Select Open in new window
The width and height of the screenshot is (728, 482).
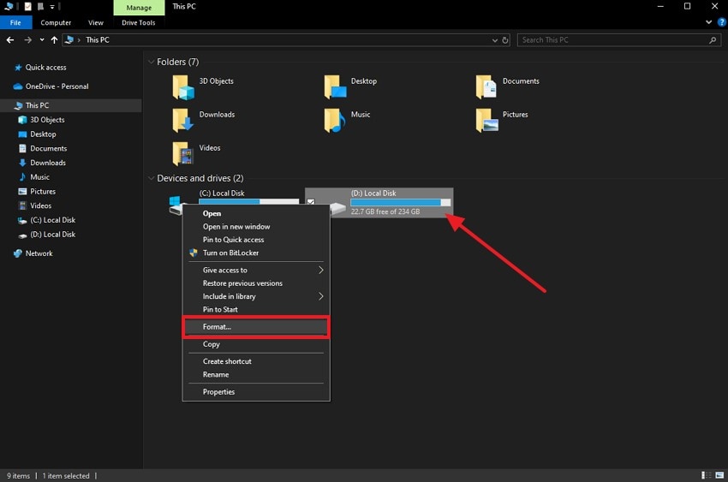click(x=256, y=227)
